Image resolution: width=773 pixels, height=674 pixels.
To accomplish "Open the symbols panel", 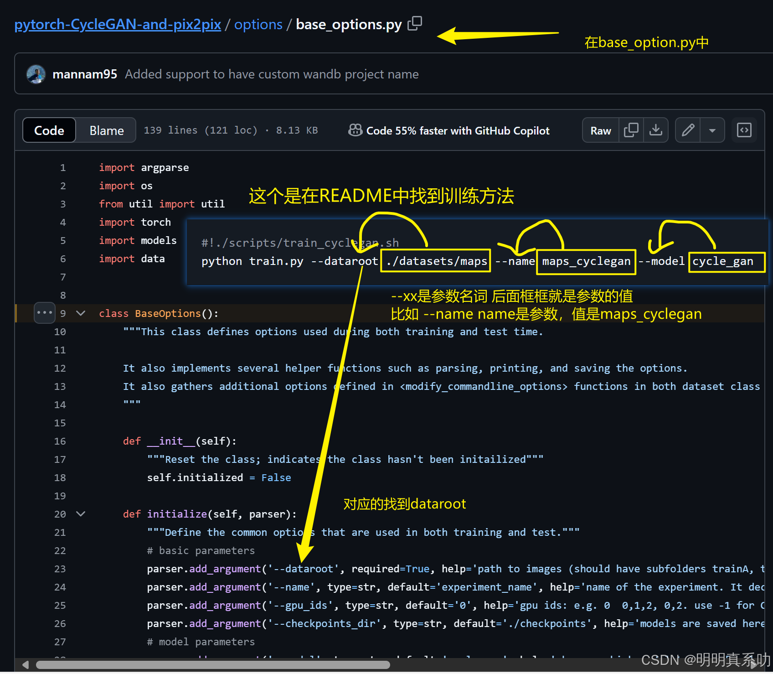I will pos(744,130).
